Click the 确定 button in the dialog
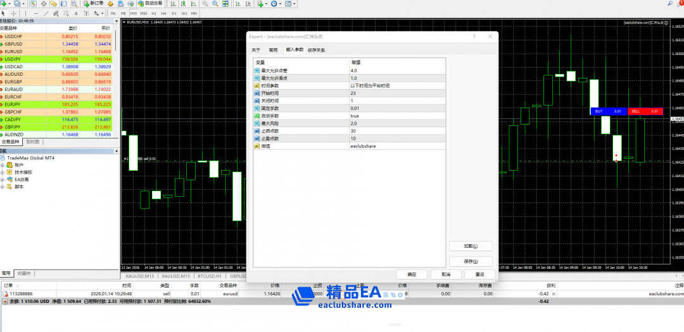Viewport: 684px width, 332px height. 412,274
